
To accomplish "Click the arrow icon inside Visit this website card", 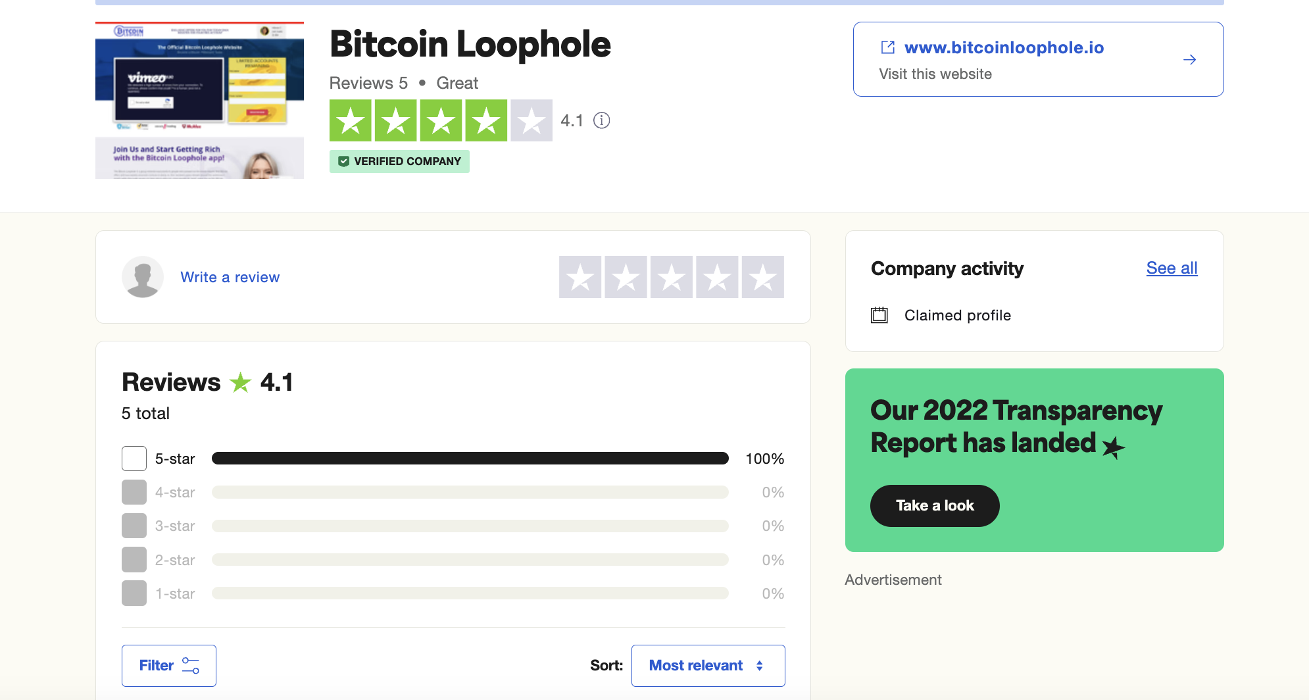I will point(1189,59).
